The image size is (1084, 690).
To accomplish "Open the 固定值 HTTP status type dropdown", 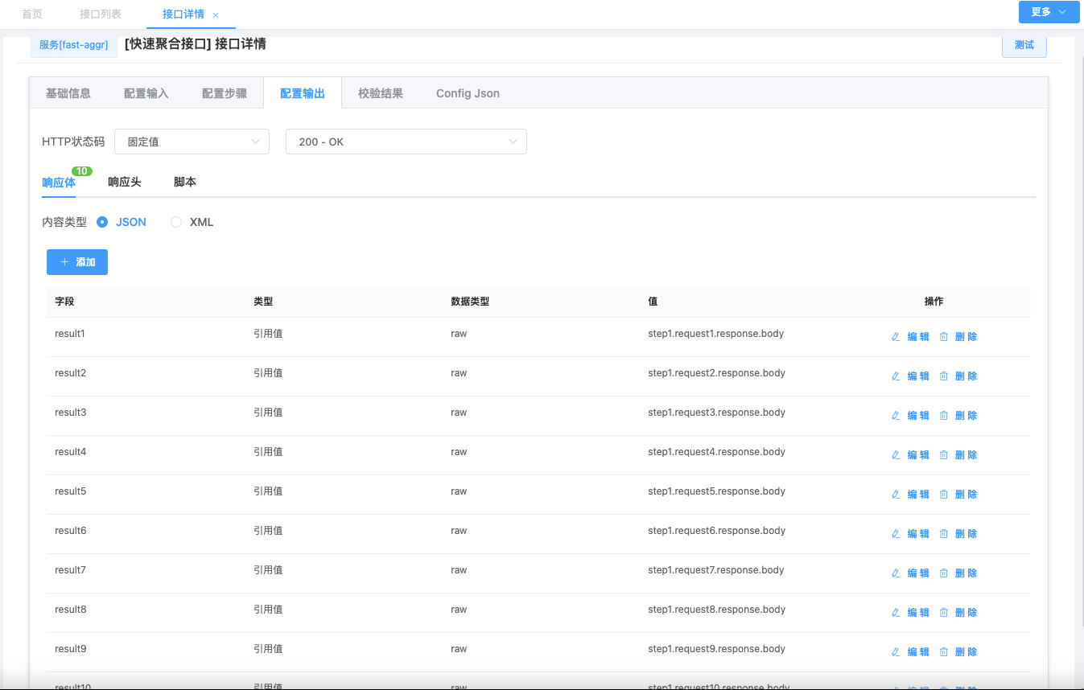I will click(192, 142).
